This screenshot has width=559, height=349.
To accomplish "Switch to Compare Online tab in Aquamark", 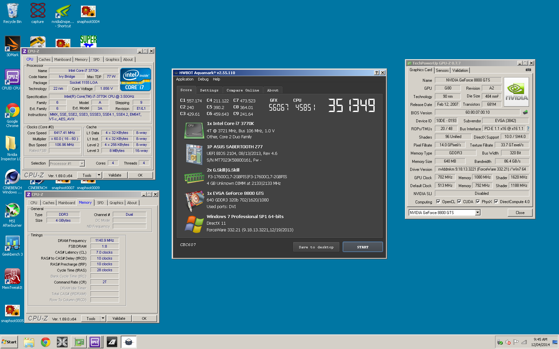I will [x=243, y=90].
